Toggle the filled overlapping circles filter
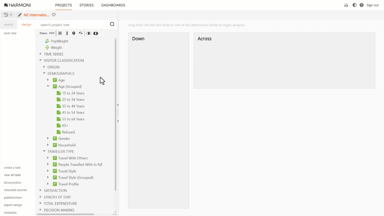384x216 pixels. point(96,33)
